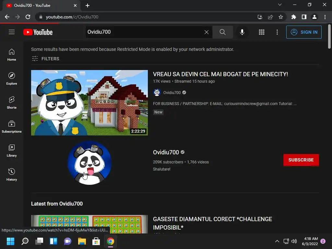Screen dimensions: 332x249
Task: Open Task View on taskbar
Action: pos(39,241)
